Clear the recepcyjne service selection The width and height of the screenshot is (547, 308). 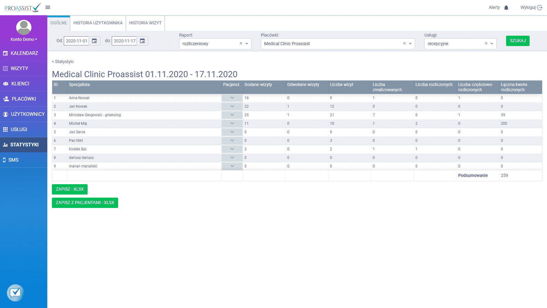click(x=486, y=44)
